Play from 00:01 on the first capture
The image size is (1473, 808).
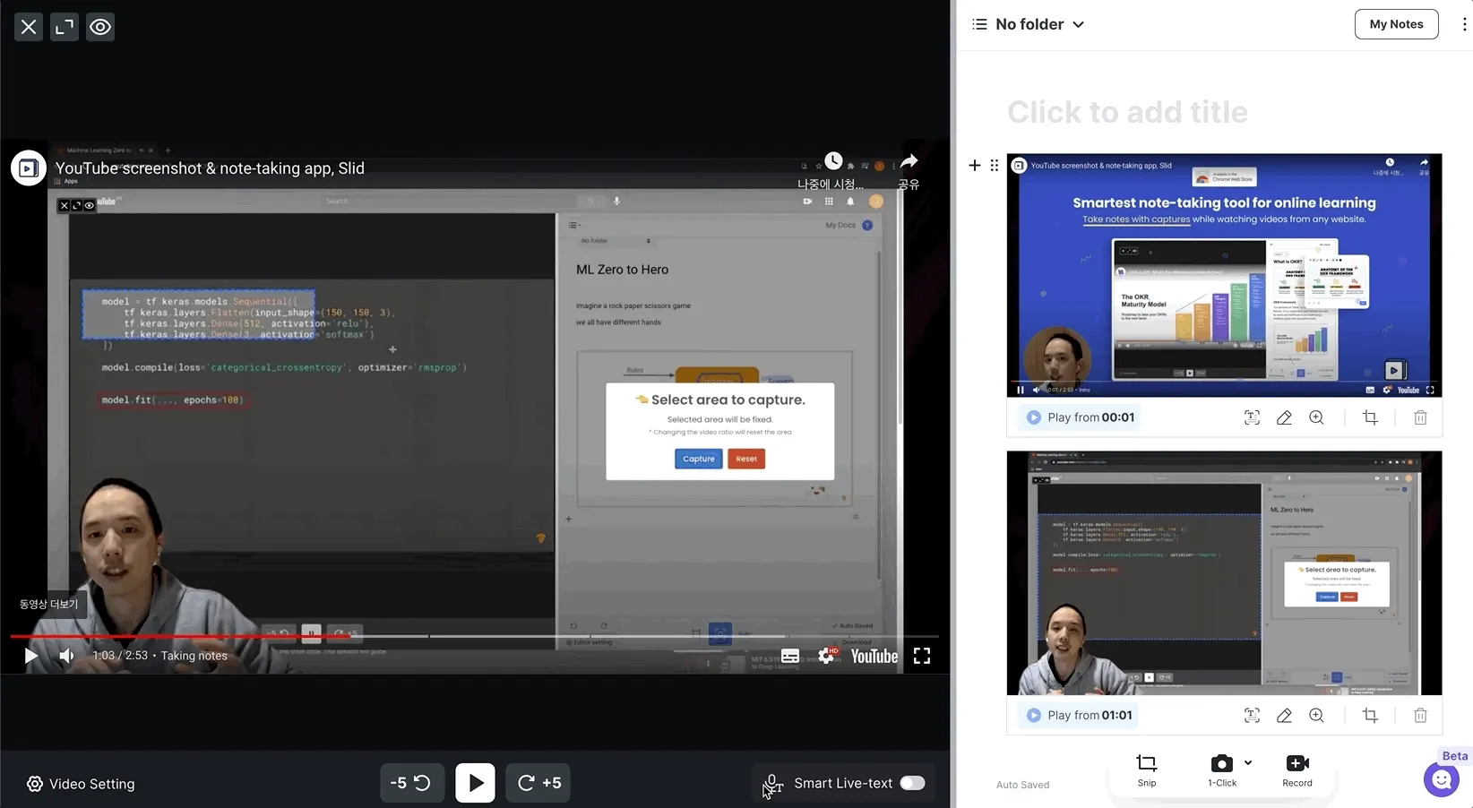1081,417
